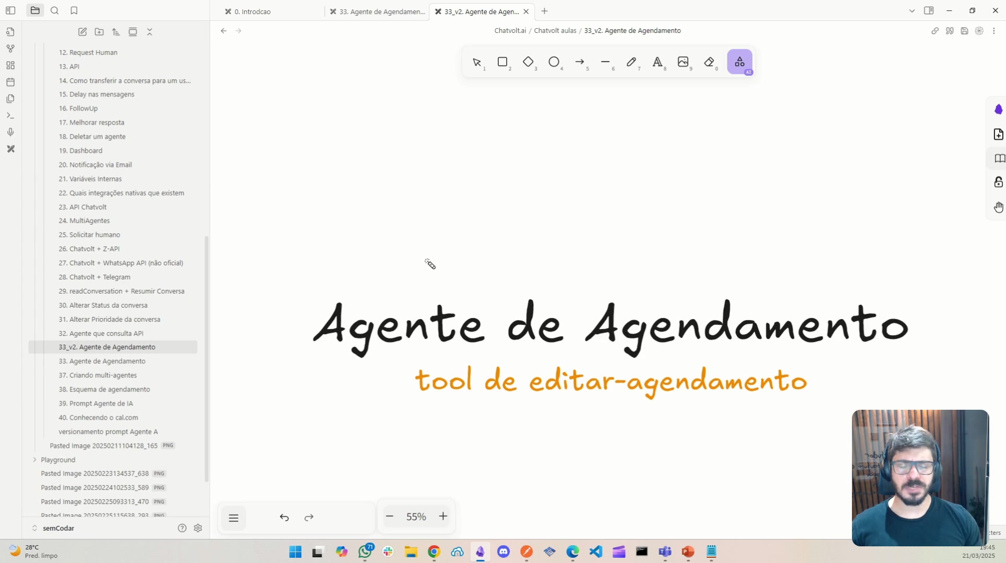Select the Rectangle shape tool
The height and width of the screenshot is (563, 1006).
pos(503,62)
